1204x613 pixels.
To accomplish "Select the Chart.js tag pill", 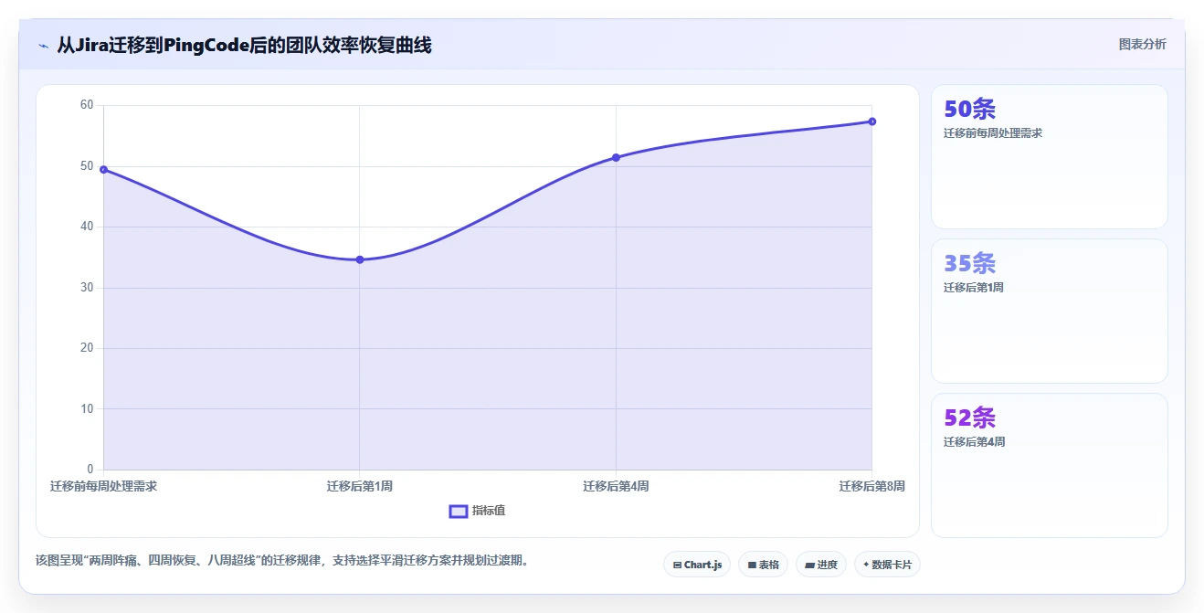I will pyautogui.click(x=697, y=565).
